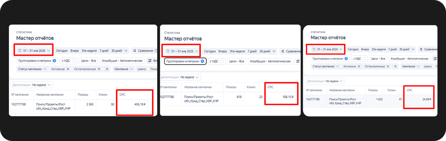
Task: Toggle the с НДС checkbox in the 2026 report
Action: [74, 61]
